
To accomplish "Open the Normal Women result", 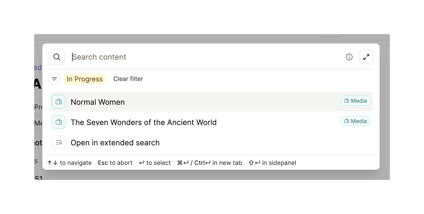I will (x=98, y=102).
